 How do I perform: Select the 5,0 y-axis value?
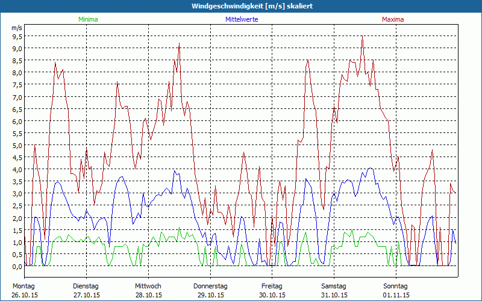17,146
